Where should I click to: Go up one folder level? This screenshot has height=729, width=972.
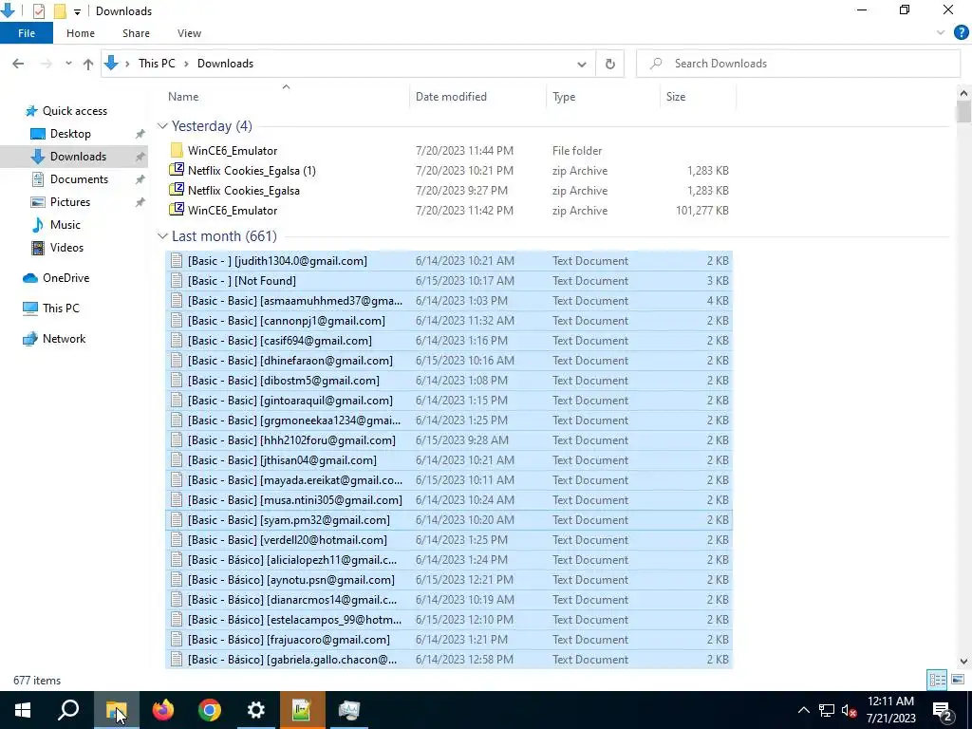tap(88, 64)
